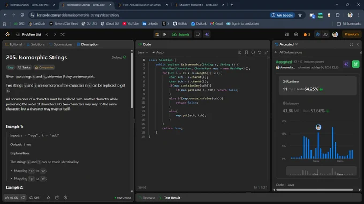
Task: Click the avatar marker on runtime chart
Action: point(318,127)
